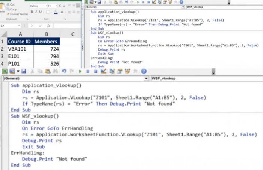Open font size 11 dropdown in Excel
Screen dimensions: 263x170
[56, 6]
